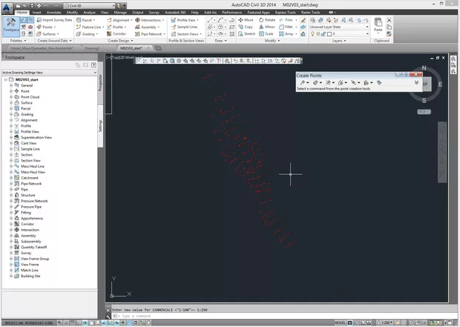460x327 pixels.
Task: Collapse the M02V03_start drawing node
Action: coord(5,79)
